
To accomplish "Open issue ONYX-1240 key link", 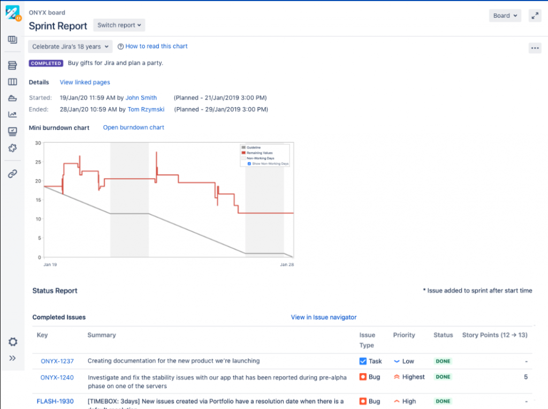I will (57, 377).
